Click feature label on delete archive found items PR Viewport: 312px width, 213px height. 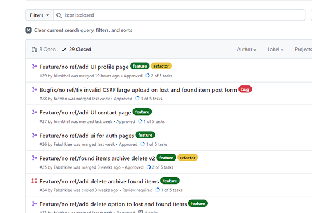tap(170, 181)
